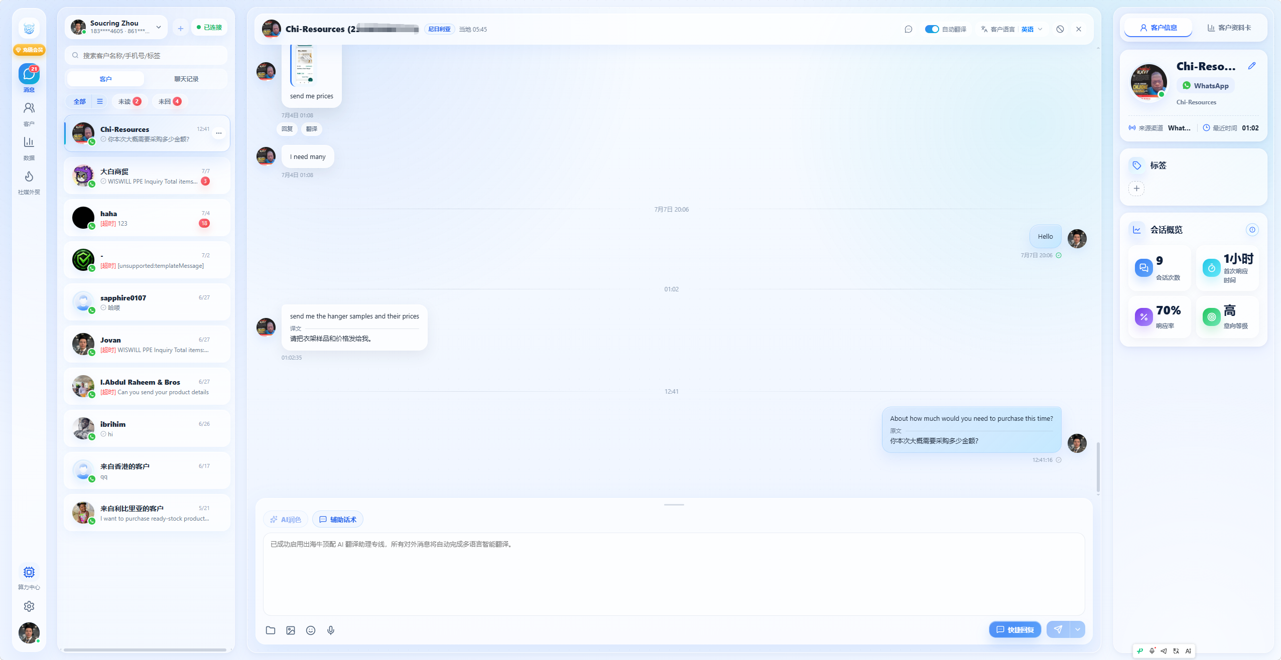
Task: Click the message text input area
Action: [x=674, y=574]
